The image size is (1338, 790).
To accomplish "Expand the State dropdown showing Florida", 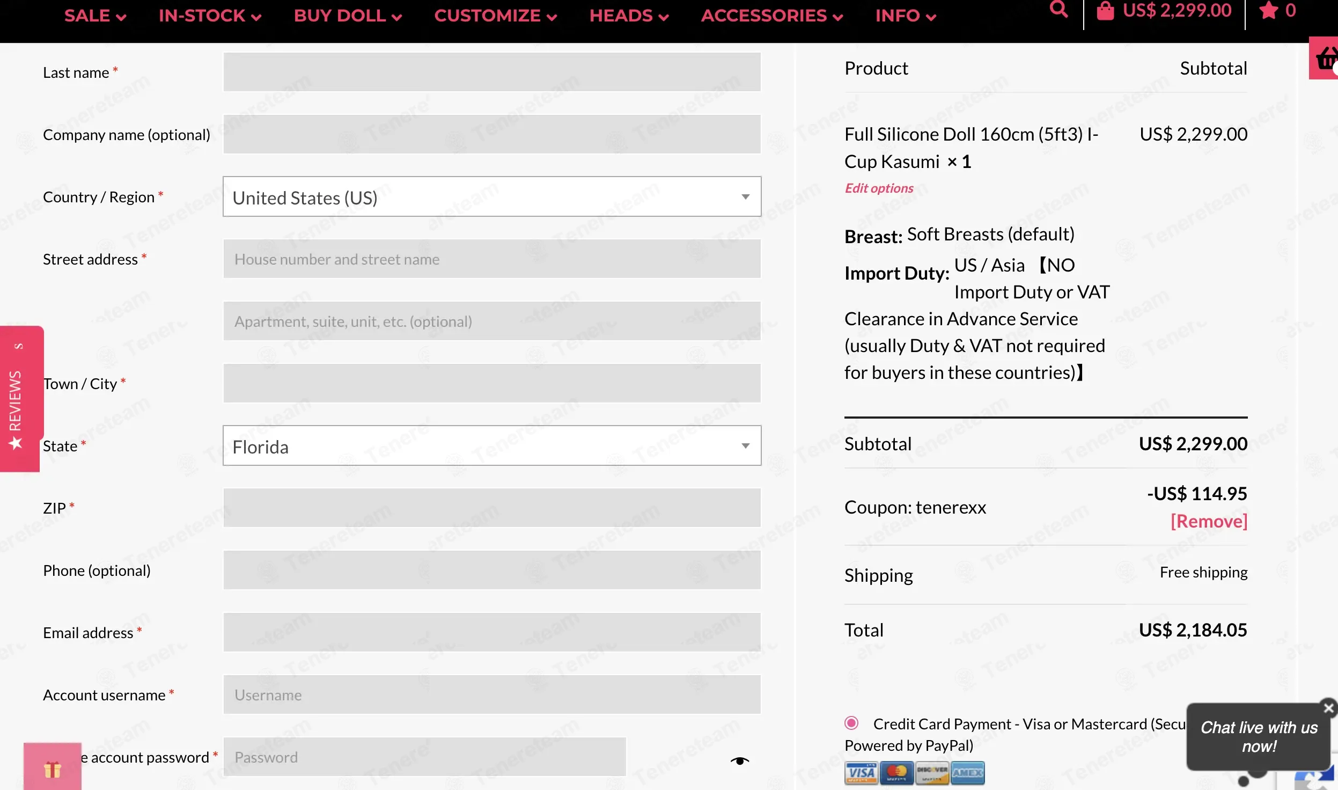I will 492,446.
